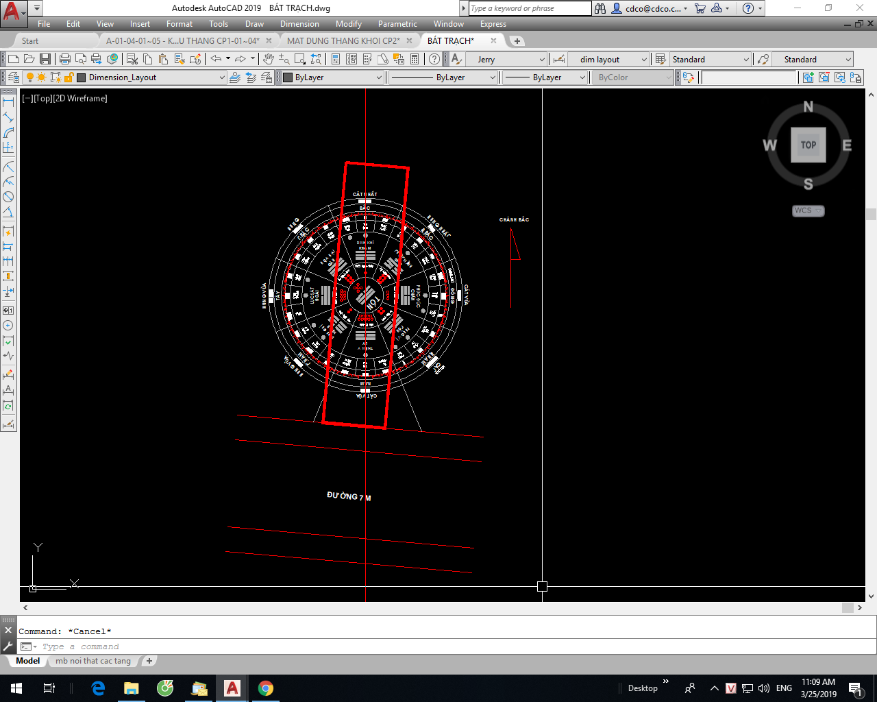Toggle layer freeze sun icon
This screenshot has height=702, width=877.
click(42, 77)
